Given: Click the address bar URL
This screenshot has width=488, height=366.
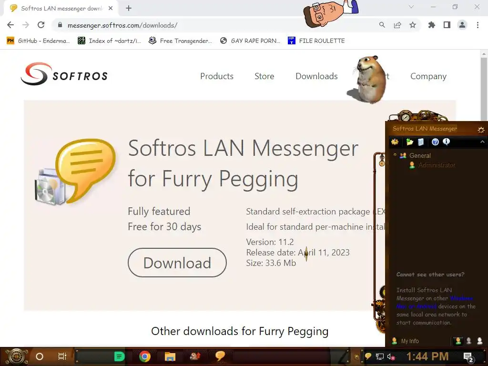Looking at the screenshot, I should point(122,25).
